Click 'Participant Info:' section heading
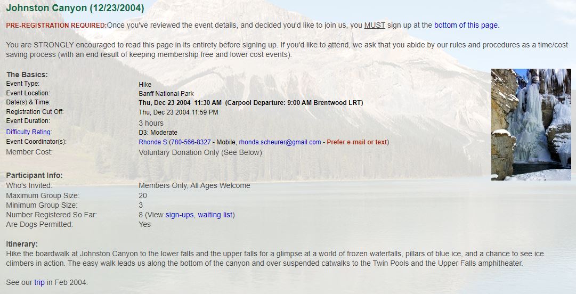Viewport: 576px width, 294px height. 35,175
